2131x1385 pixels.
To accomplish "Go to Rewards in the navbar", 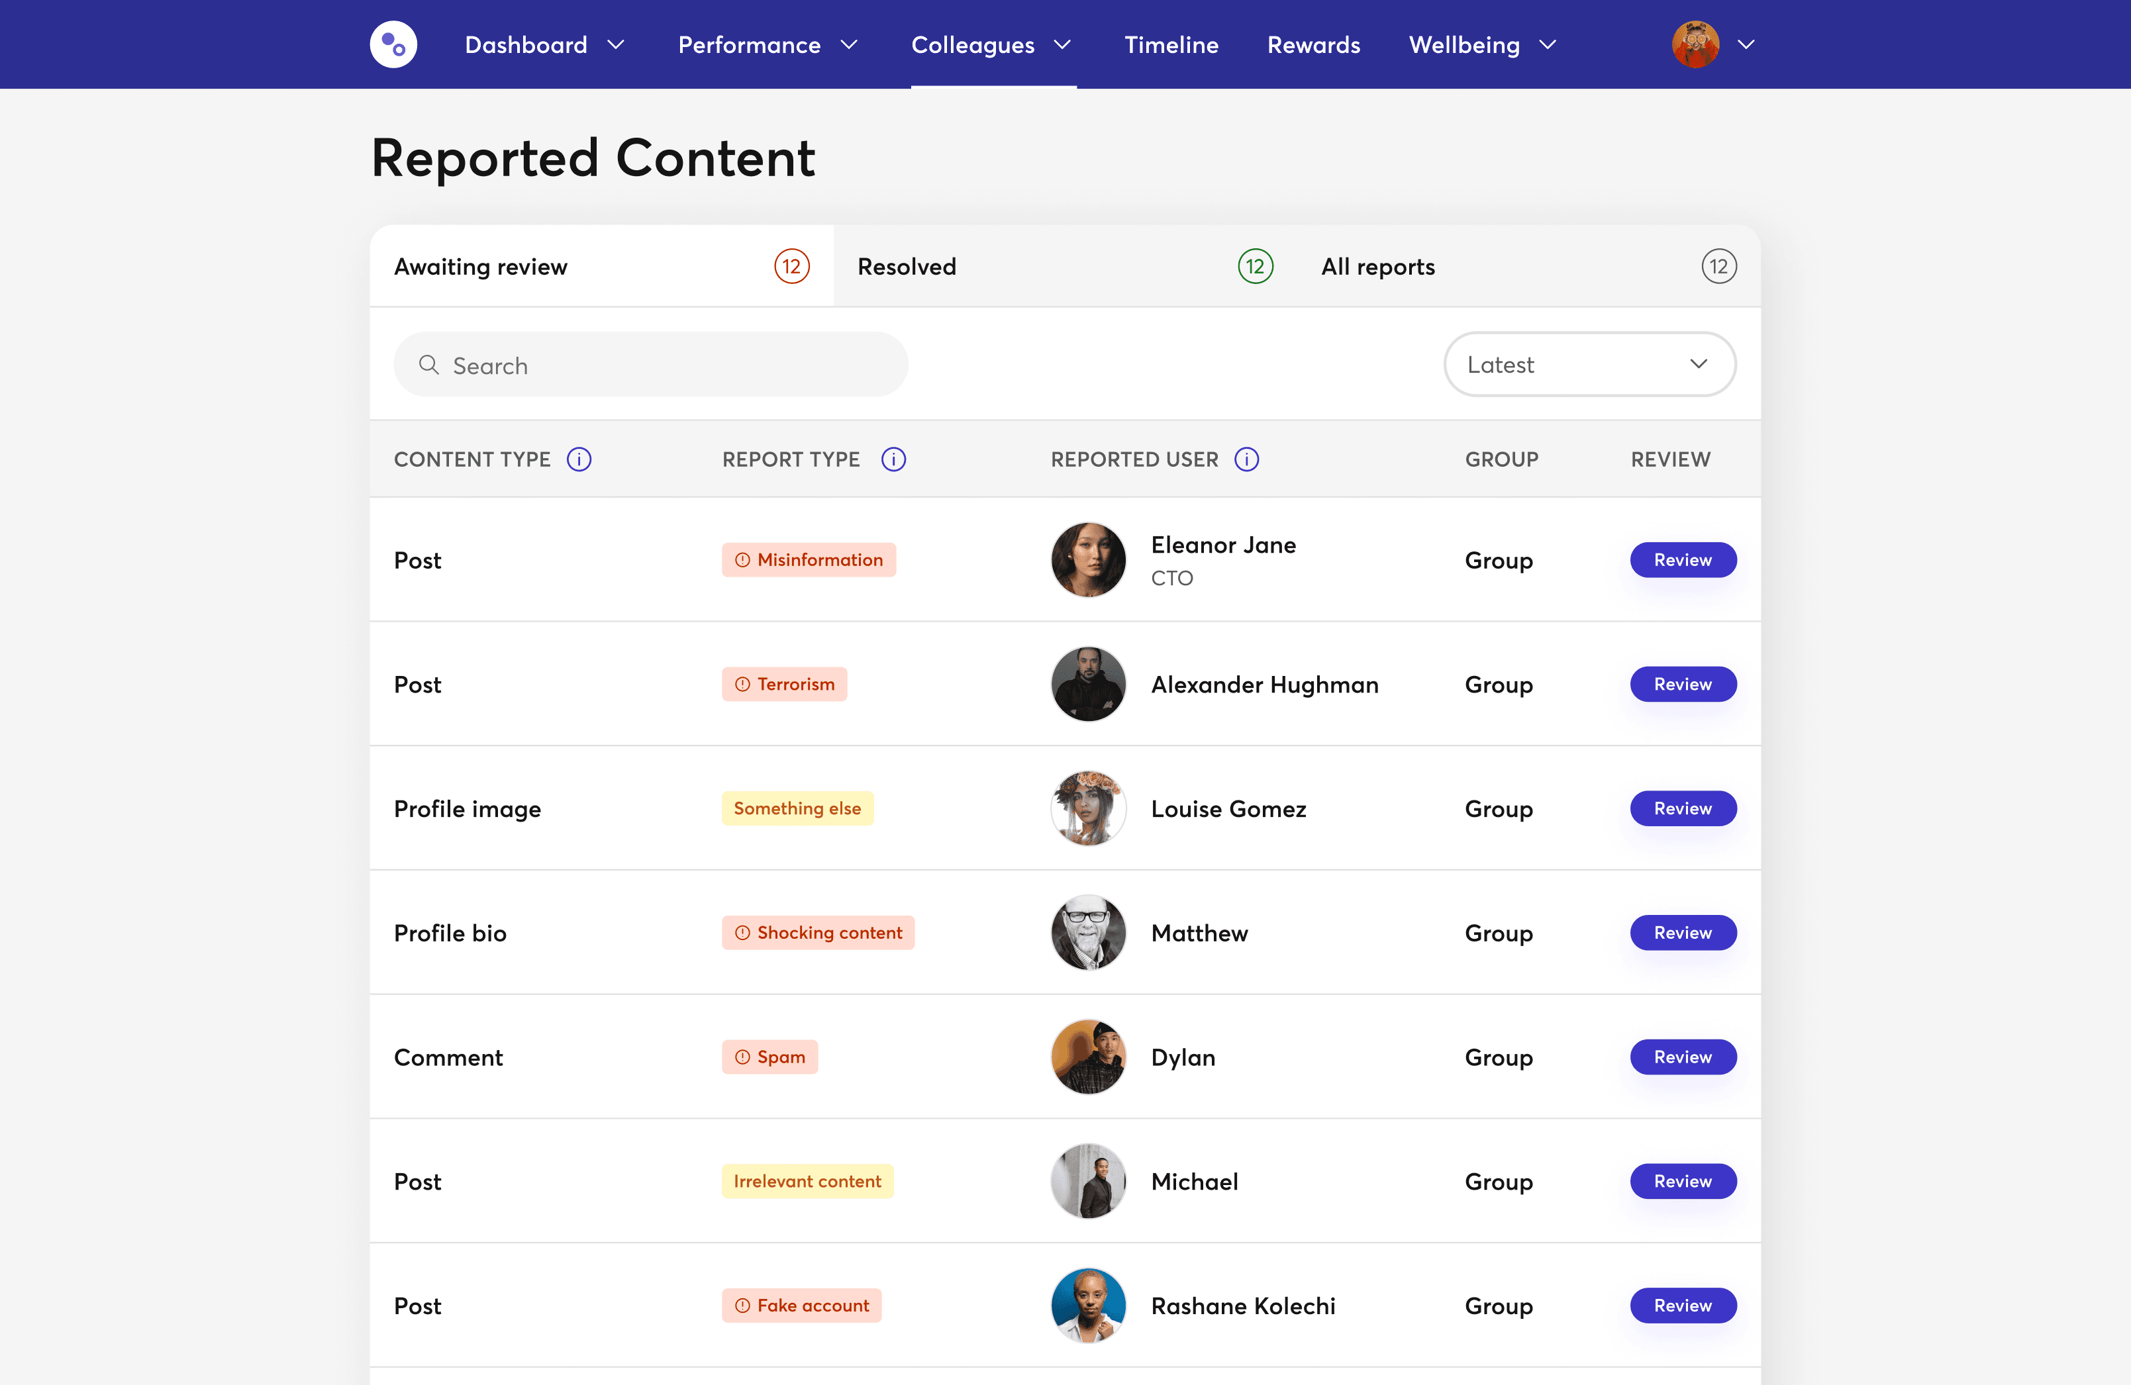I will pyautogui.click(x=1314, y=45).
